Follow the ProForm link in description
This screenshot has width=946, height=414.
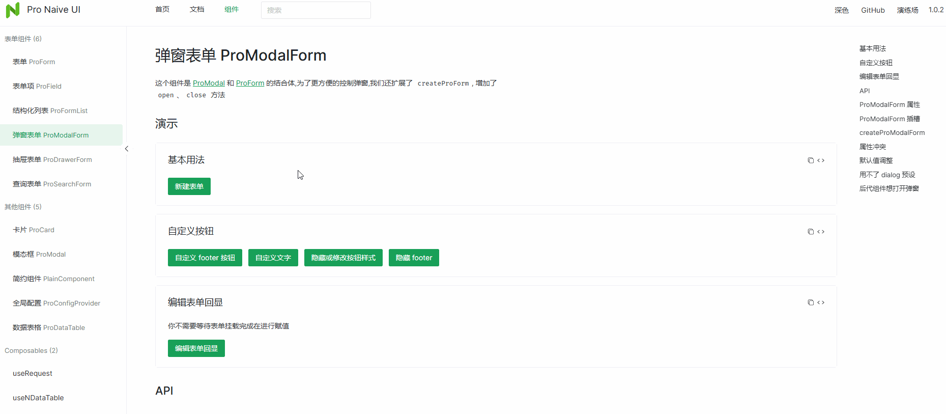250,83
